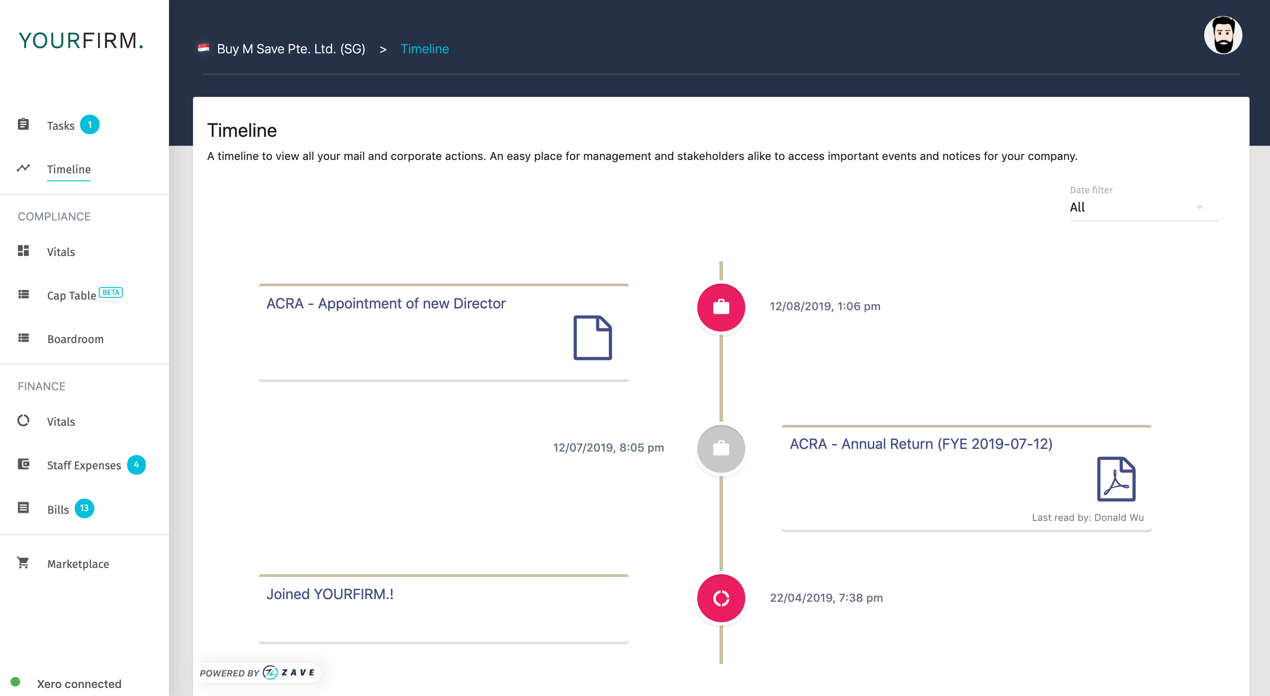The image size is (1270, 696).
Task: Click the Staff Expenses wallet icon
Action: pos(23,464)
